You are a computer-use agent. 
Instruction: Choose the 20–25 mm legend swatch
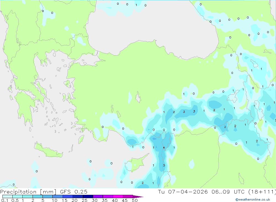click(x=78, y=196)
